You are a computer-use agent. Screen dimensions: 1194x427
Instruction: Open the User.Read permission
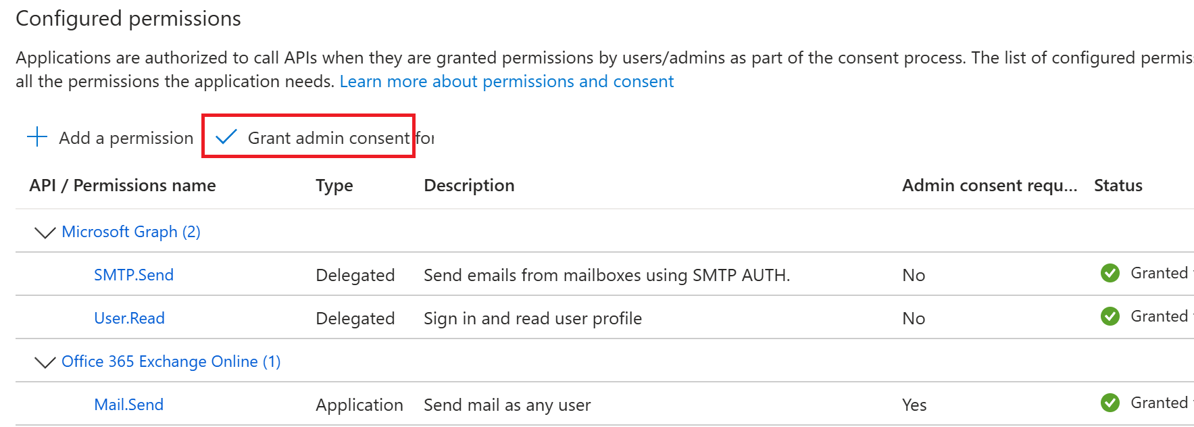click(x=129, y=318)
